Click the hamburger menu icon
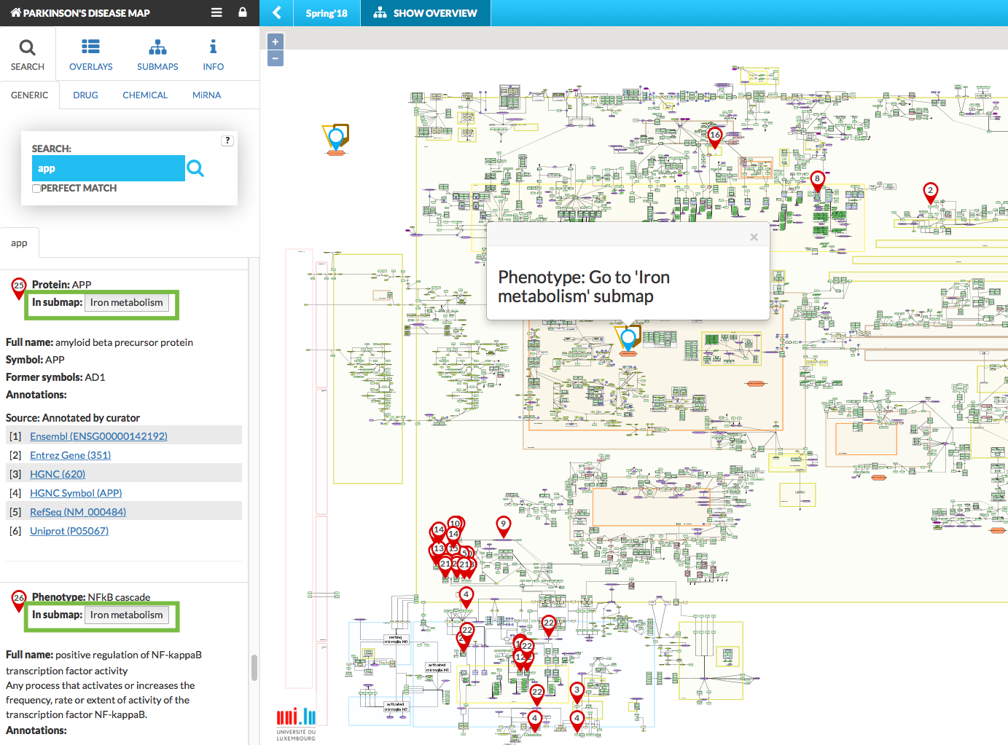 (x=216, y=12)
